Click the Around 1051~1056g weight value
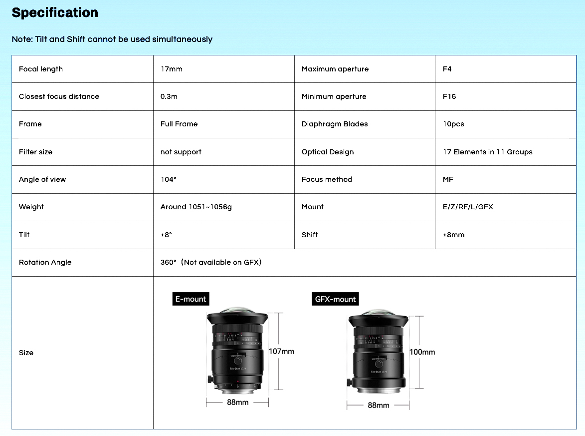The height and width of the screenshot is (436, 585). (x=196, y=207)
